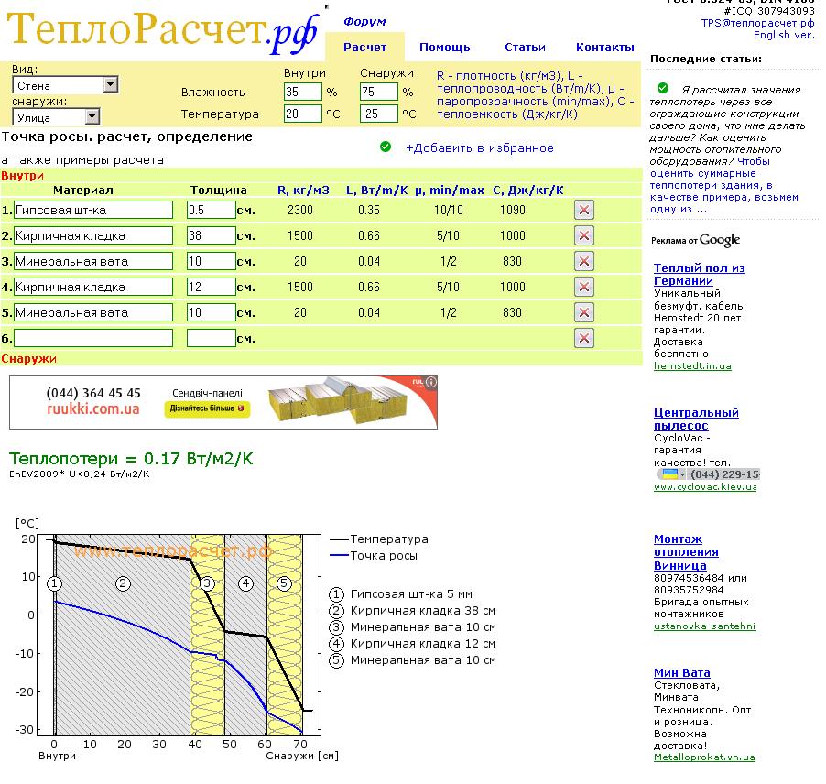Click inside humidity field showing 35
Image resolution: width=826 pixels, height=784 pixels.
click(303, 92)
